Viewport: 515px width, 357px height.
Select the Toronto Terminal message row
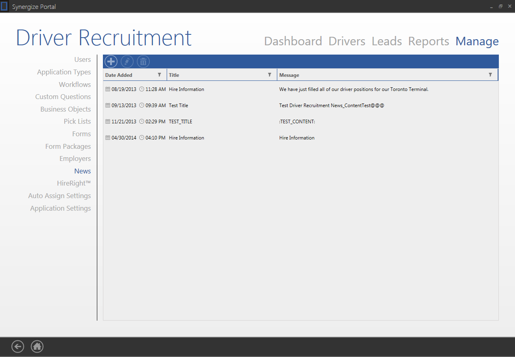pyautogui.click(x=354, y=89)
